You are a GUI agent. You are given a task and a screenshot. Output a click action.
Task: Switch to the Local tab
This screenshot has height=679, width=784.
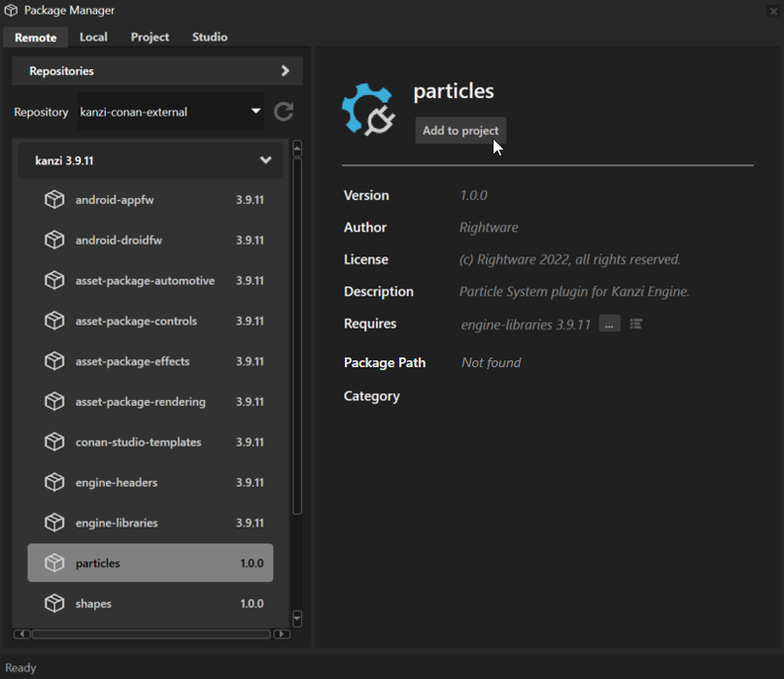[x=92, y=37]
